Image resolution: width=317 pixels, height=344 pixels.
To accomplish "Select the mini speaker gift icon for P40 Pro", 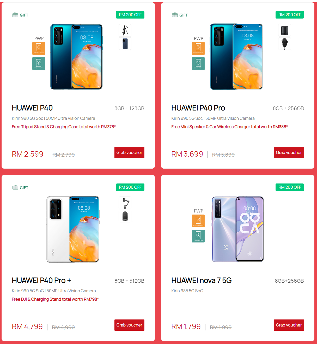I will tap(284, 30).
